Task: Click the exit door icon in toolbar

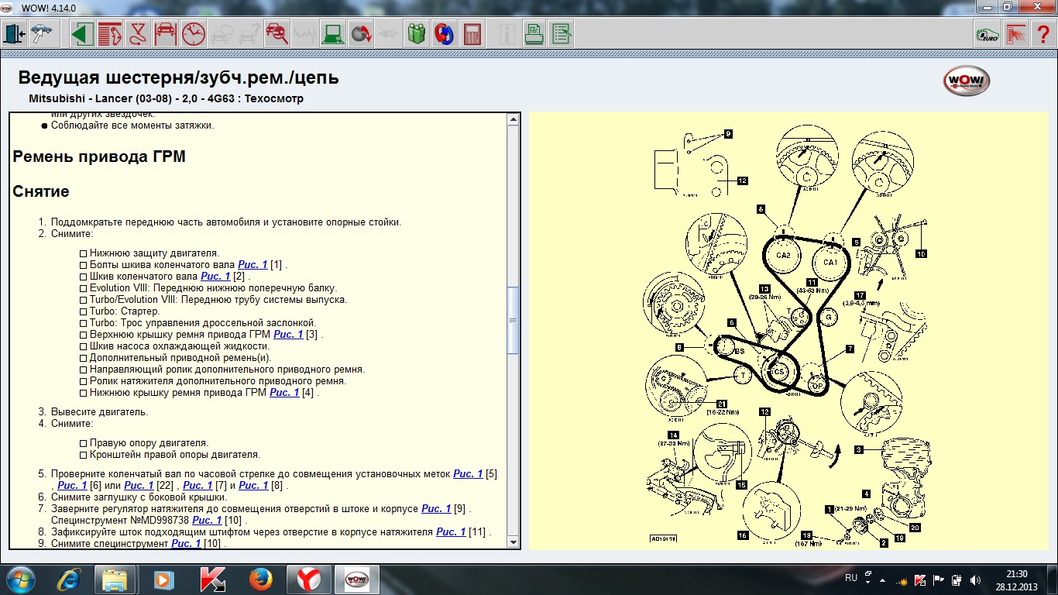Action: coord(15,34)
